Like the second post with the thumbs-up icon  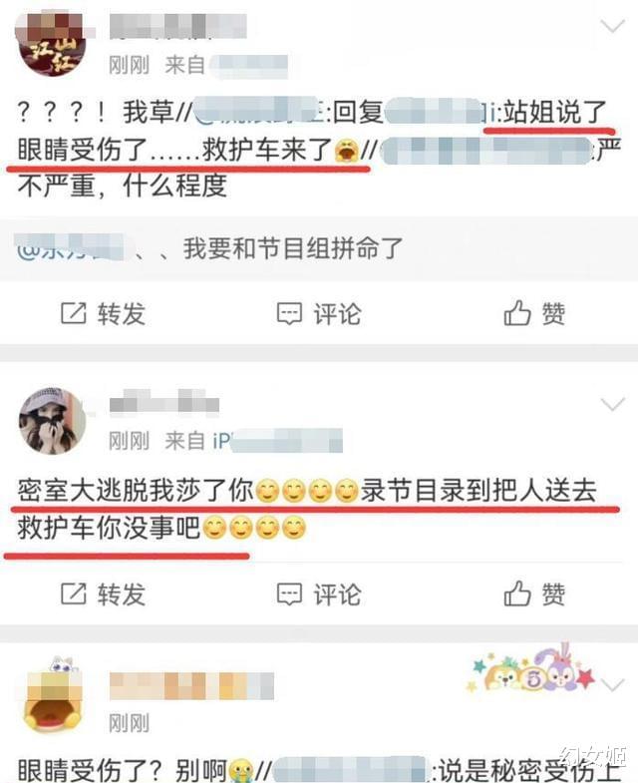(x=516, y=593)
